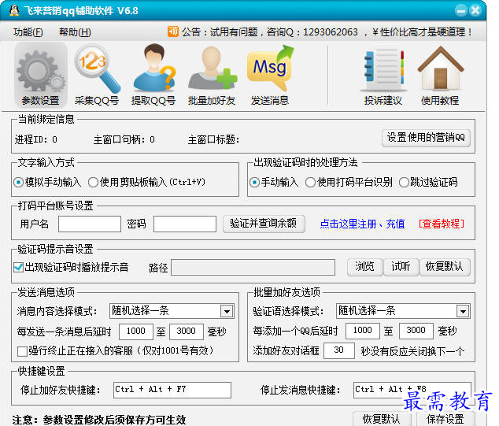Click the 主窗口句柄: 0 label
Screen dimensions: 499x426
pos(124,139)
